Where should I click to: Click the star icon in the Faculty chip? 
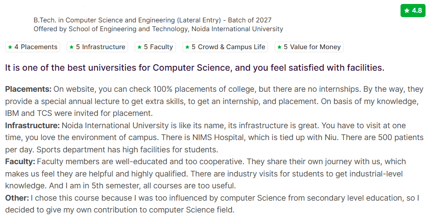coord(140,47)
